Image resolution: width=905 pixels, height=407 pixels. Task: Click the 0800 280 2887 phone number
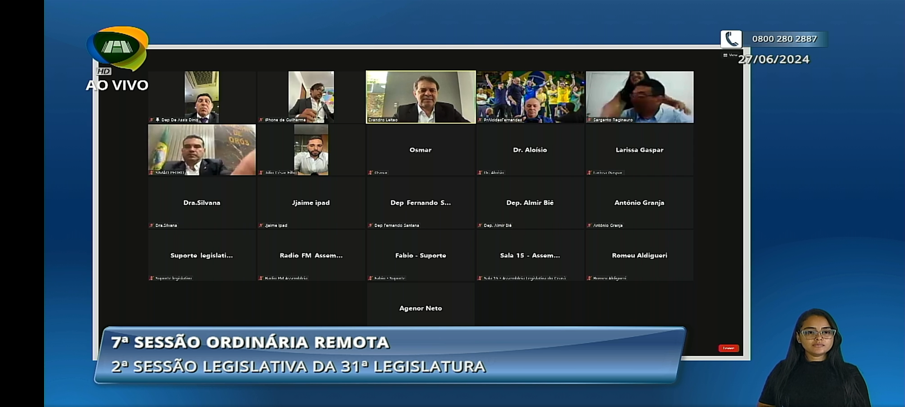tap(784, 39)
